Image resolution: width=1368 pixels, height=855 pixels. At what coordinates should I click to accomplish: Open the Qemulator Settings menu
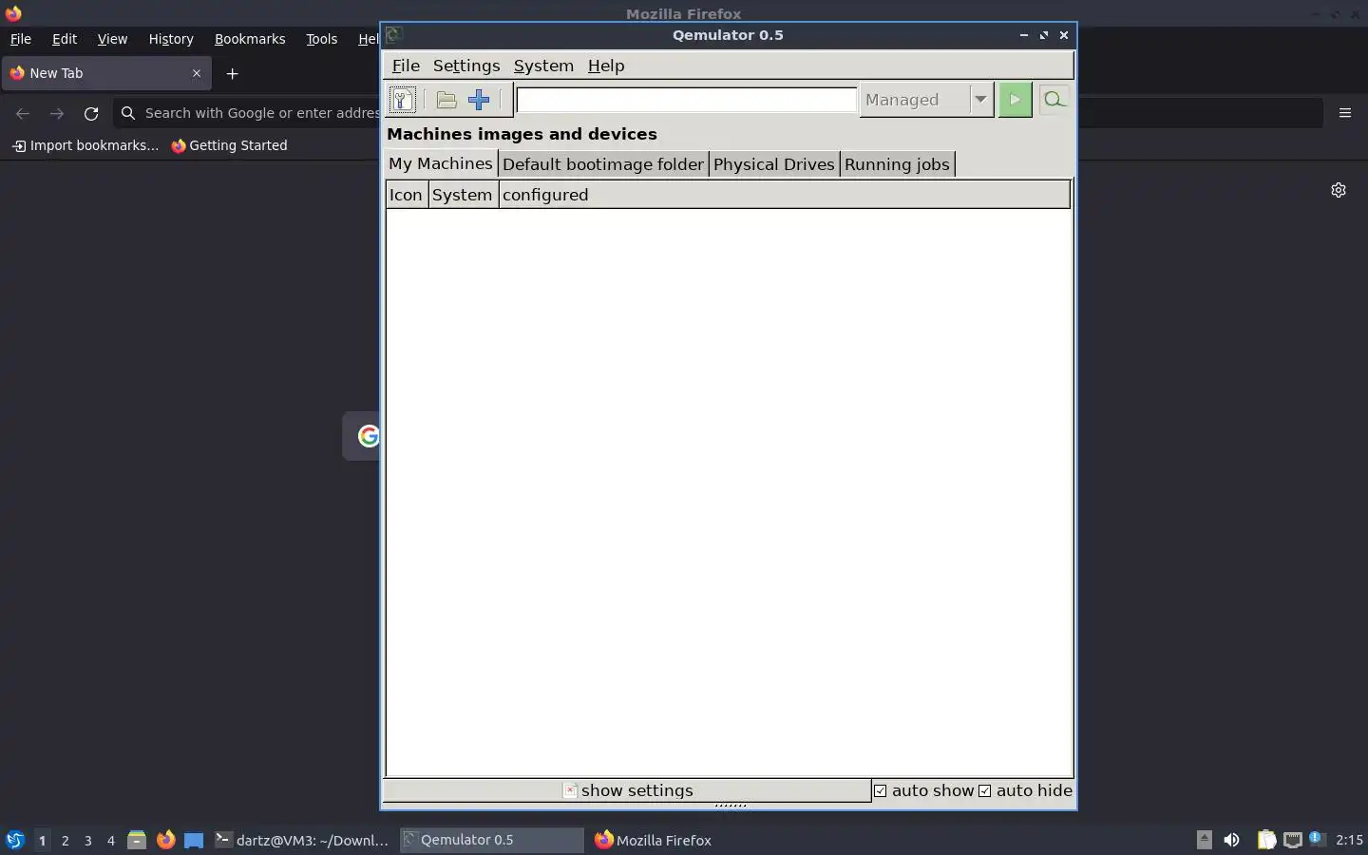click(x=466, y=66)
